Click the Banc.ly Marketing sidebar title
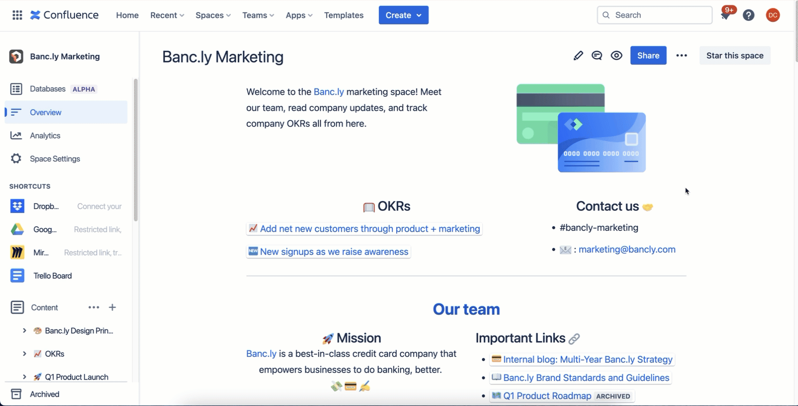The width and height of the screenshot is (798, 406). pos(65,57)
